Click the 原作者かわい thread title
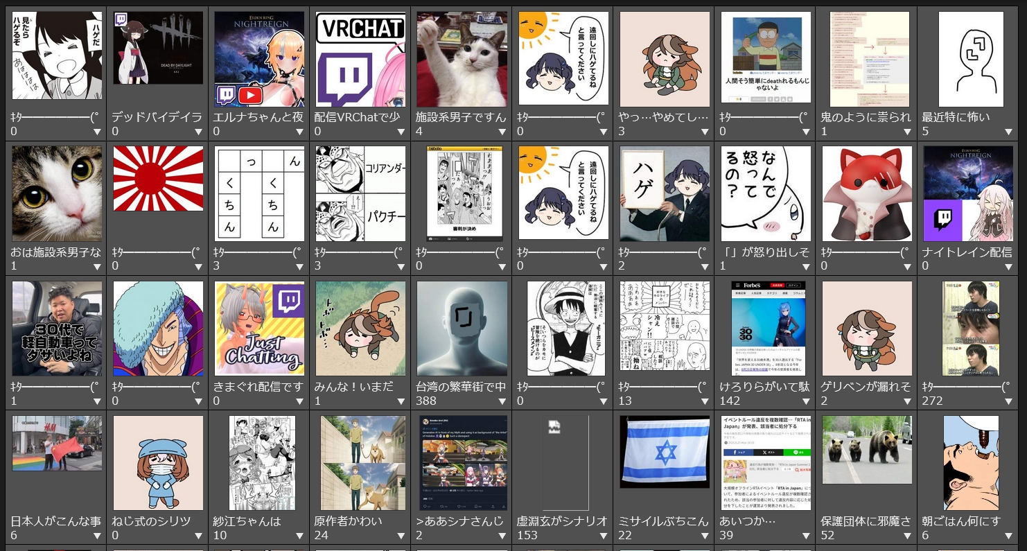1027x551 pixels. [349, 521]
